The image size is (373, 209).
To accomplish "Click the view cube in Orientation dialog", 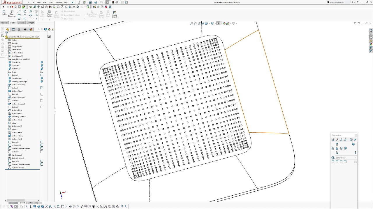I will (353, 144).
